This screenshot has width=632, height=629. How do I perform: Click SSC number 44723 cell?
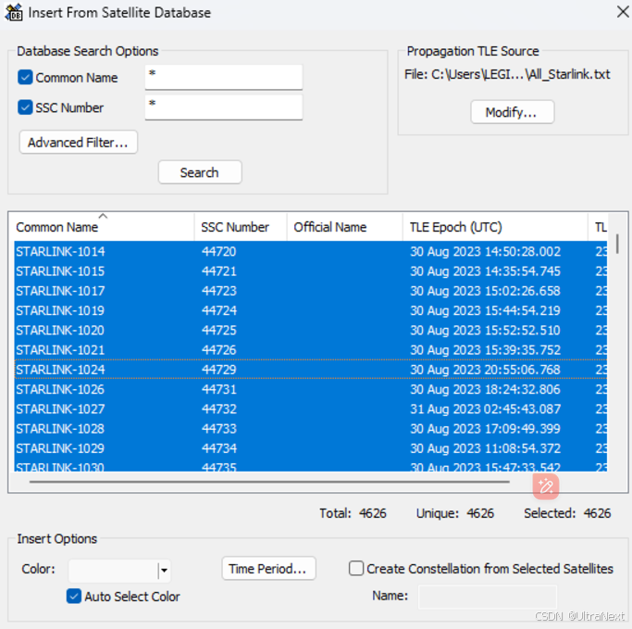[x=219, y=291]
